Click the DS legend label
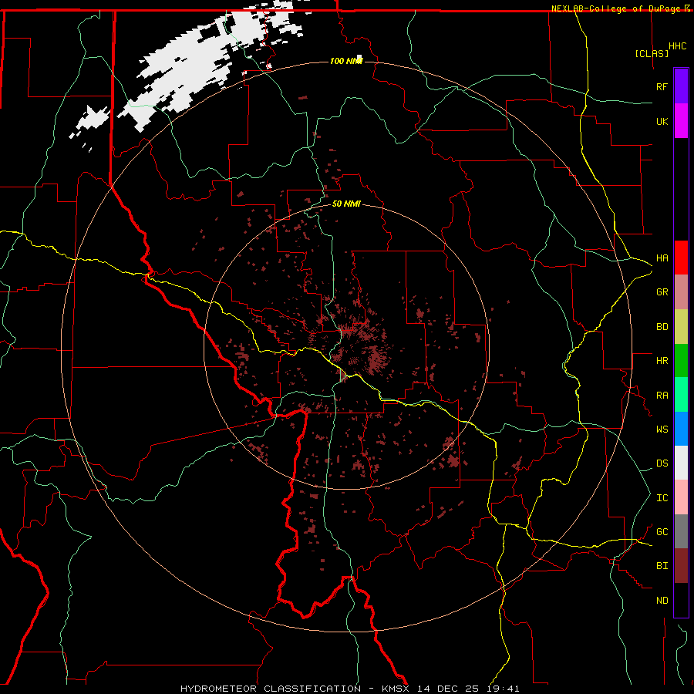 662,463
